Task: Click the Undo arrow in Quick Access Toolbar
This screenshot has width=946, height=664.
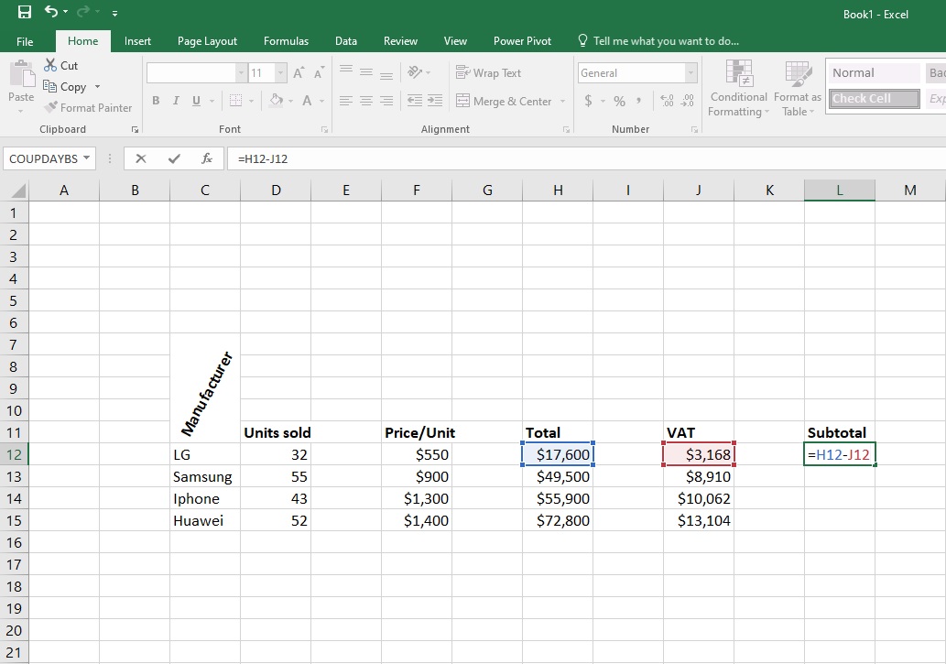Action: click(51, 13)
